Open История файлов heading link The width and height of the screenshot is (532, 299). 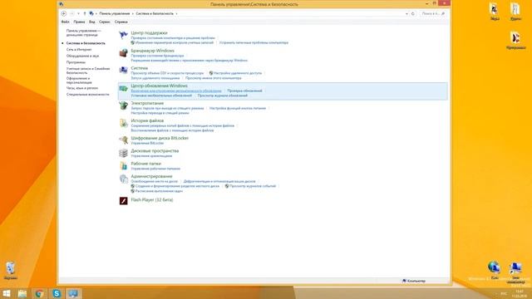coord(147,120)
